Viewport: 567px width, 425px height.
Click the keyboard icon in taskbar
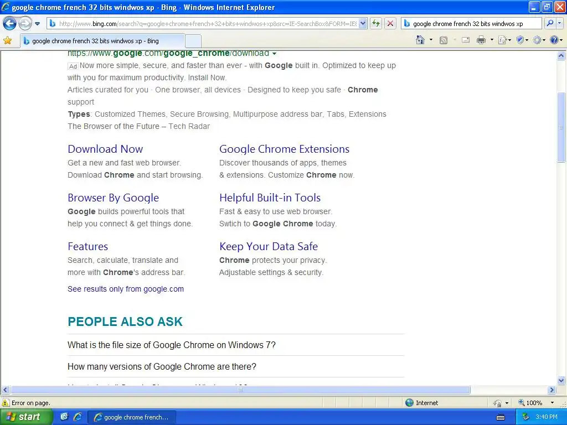point(501,417)
